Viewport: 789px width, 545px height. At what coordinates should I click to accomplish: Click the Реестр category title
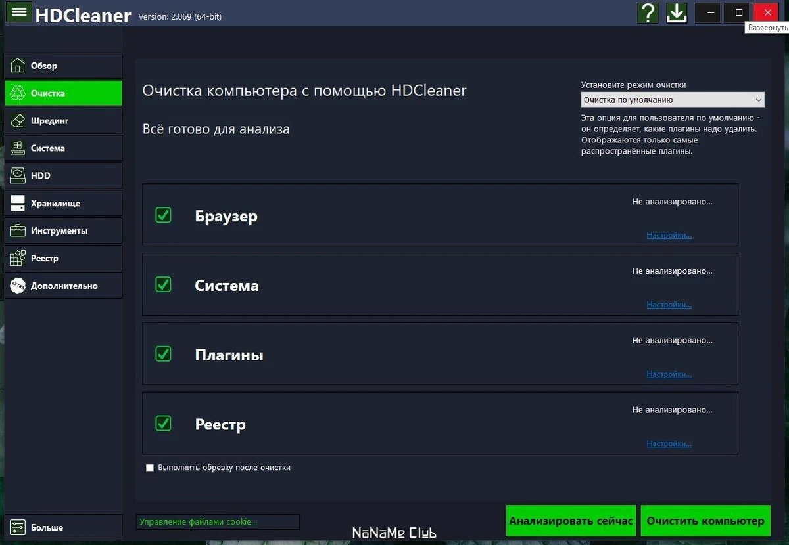(220, 425)
